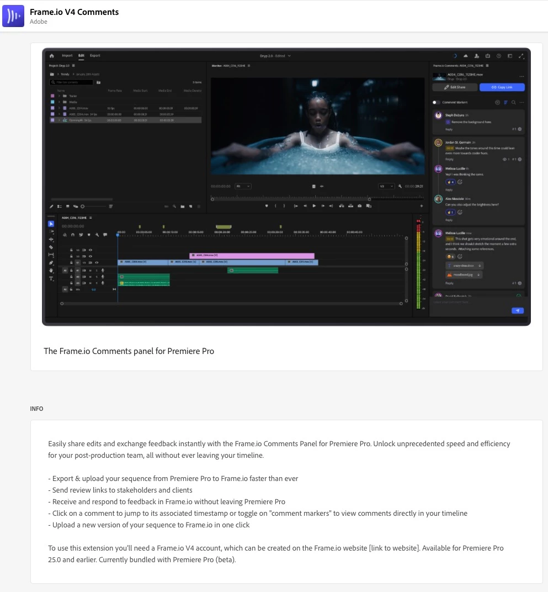Reply to Steph Dobyns' comment
The width and height of the screenshot is (548, 592).
(x=449, y=129)
